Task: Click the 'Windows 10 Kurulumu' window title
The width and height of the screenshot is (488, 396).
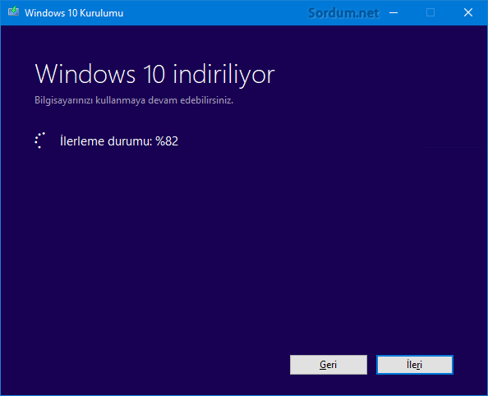Action: [x=74, y=13]
